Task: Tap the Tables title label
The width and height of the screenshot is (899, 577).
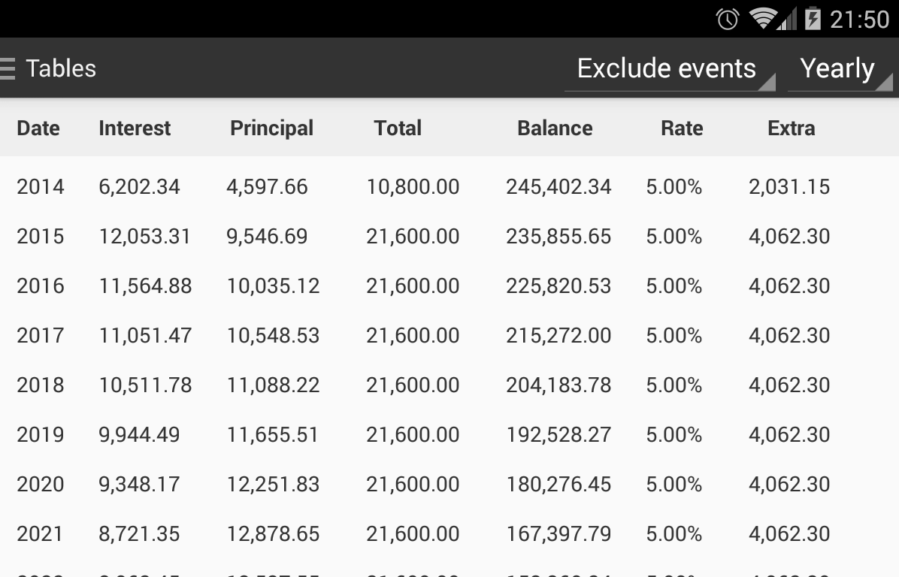Action: click(x=61, y=68)
